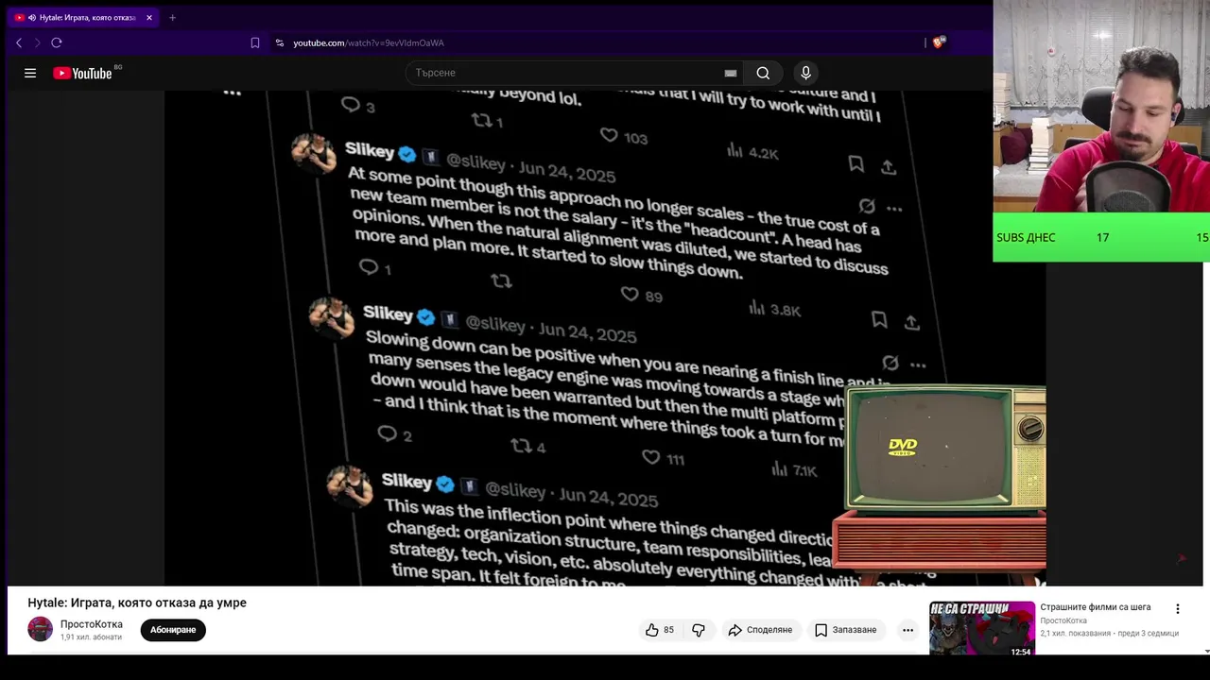Image resolution: width=1210 pixels, height=680 pixels.
Task: Open the ПростоКотка channel avatar
Action: [x=40, y=629]
